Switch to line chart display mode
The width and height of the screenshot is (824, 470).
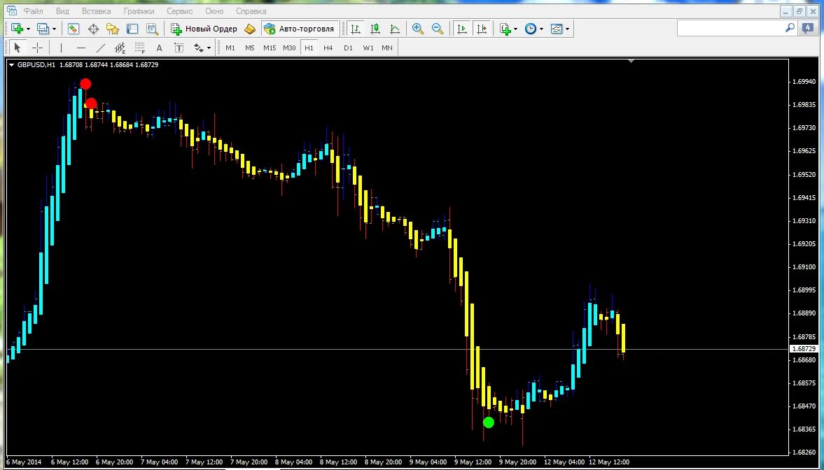coord(394,28)
